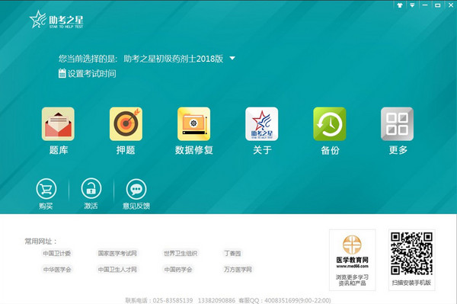The height and width of the screenshot is (304, 457).
Task: Open 设置考试时间 exam time setting
Action: [x=92, y=73]
